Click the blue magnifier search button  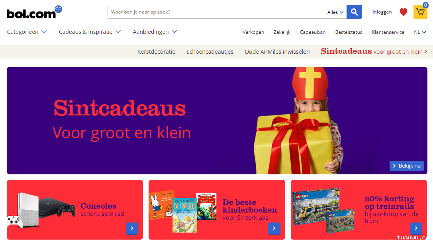(354, 12)
